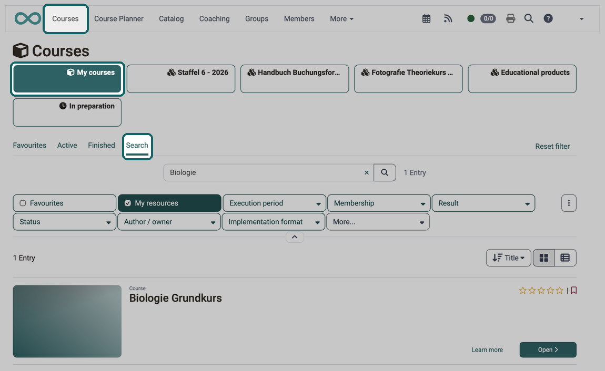This screenshot has height=371, width=605.
Task: Rate Biologie Grundkurs five stars
Action: tap(560, 291)
